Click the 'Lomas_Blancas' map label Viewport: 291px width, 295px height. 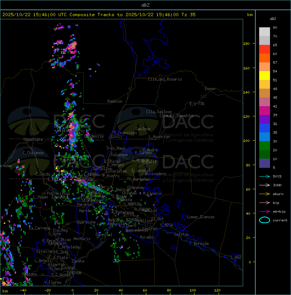point(201,217)
